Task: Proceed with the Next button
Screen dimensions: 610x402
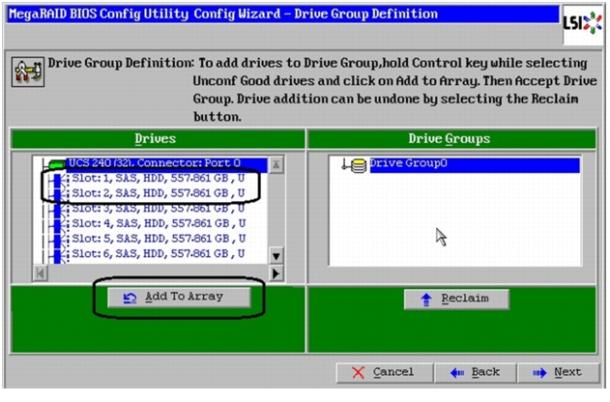Action: [559, 373]
